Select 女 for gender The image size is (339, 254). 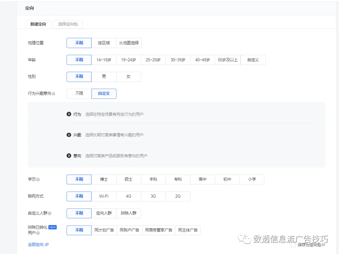tap(128, 77)
